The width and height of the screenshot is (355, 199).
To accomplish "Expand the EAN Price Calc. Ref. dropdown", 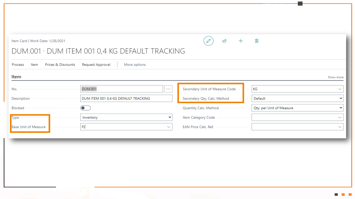I will [297, 127].
